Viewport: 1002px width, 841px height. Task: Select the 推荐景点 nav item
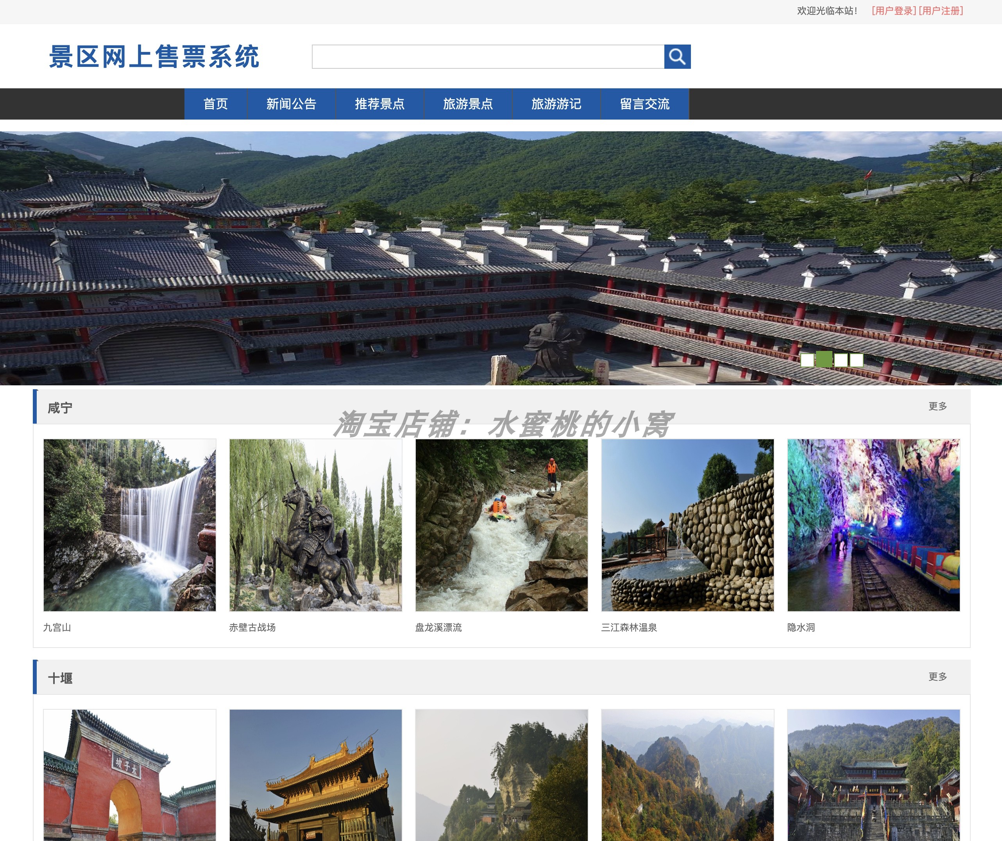click(380, 104)
